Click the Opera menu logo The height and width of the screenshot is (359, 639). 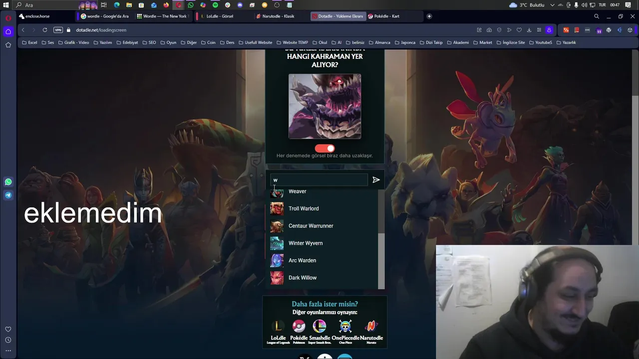(x=8, y=17)
